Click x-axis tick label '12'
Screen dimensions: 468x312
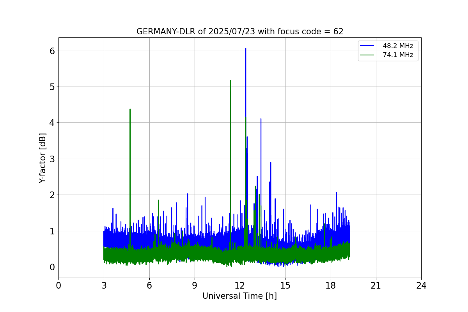pyautogui.click(x=240, y=286)
